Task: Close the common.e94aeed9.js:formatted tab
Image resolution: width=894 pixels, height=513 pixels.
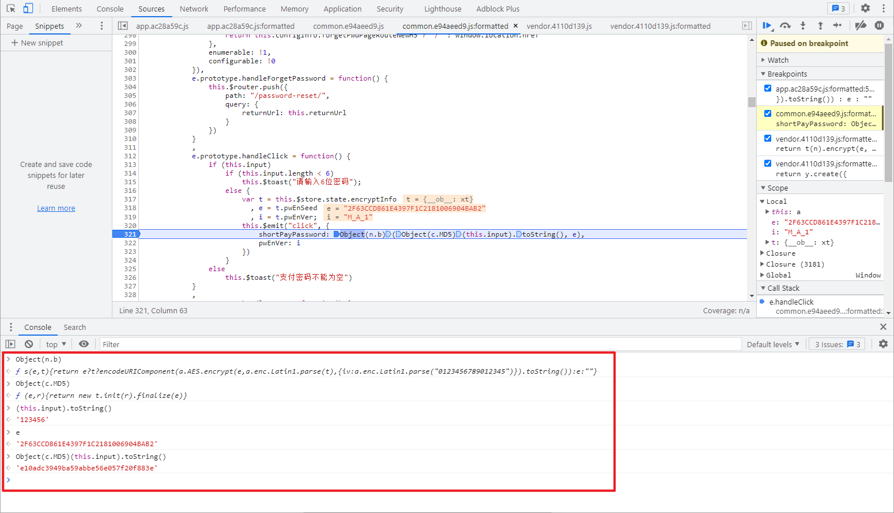Action: pos(515,26)
